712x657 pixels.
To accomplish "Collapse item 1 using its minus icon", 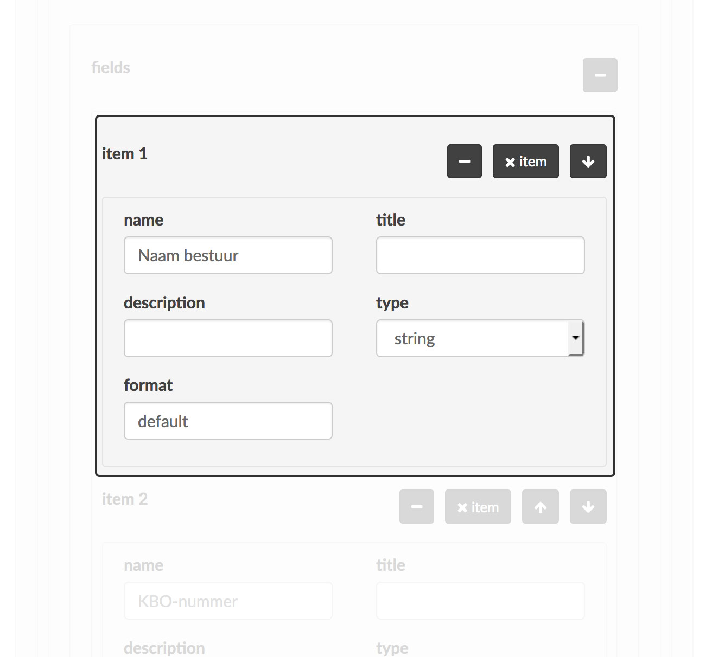I will click(x=464, y=161).
